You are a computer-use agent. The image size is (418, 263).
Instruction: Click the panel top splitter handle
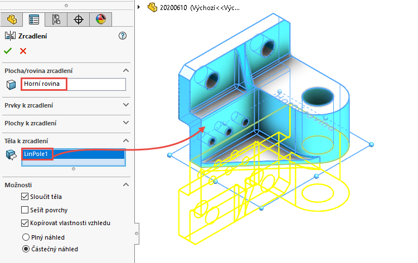66,6
